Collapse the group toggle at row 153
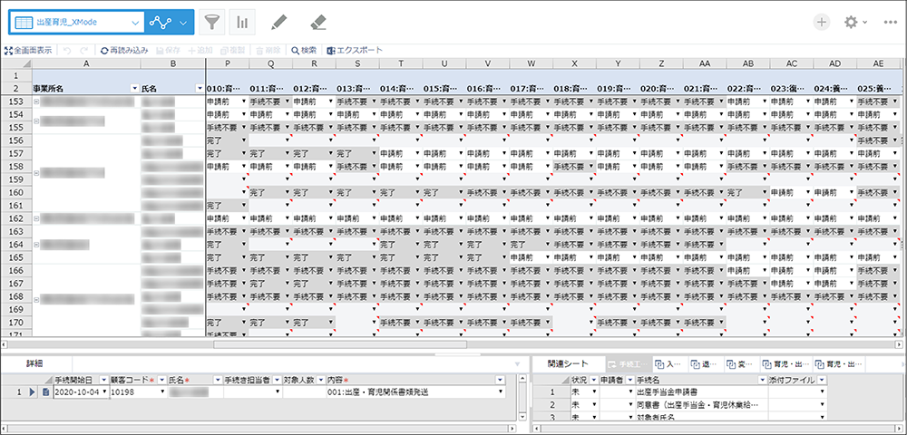This screenshot has height=435, width=907. pyautogui.click(x=36, y=101)
